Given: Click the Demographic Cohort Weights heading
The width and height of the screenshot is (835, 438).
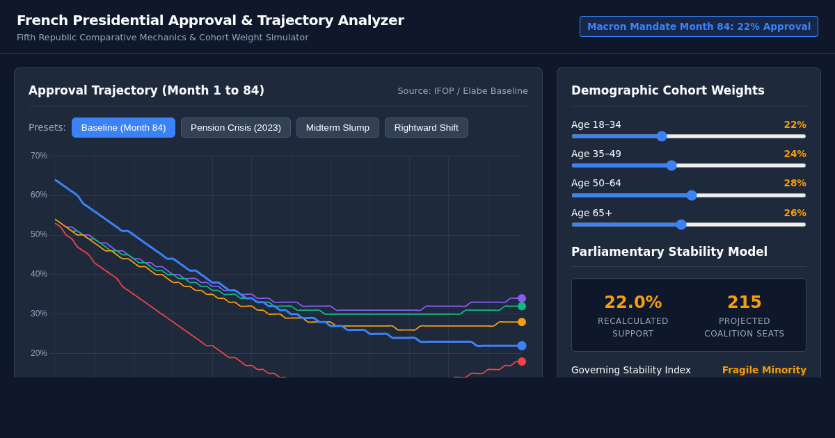Looking at the screenshot, I should pos(668,90).
